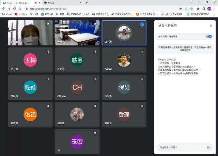
Task: Click the camera indicator in address bar
Action: [x=180, y=9]
